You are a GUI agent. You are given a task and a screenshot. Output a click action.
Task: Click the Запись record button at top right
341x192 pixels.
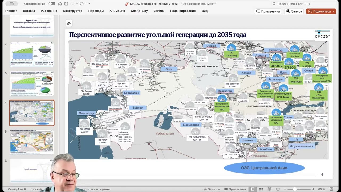pyautogui.click(x=294, y=11)
